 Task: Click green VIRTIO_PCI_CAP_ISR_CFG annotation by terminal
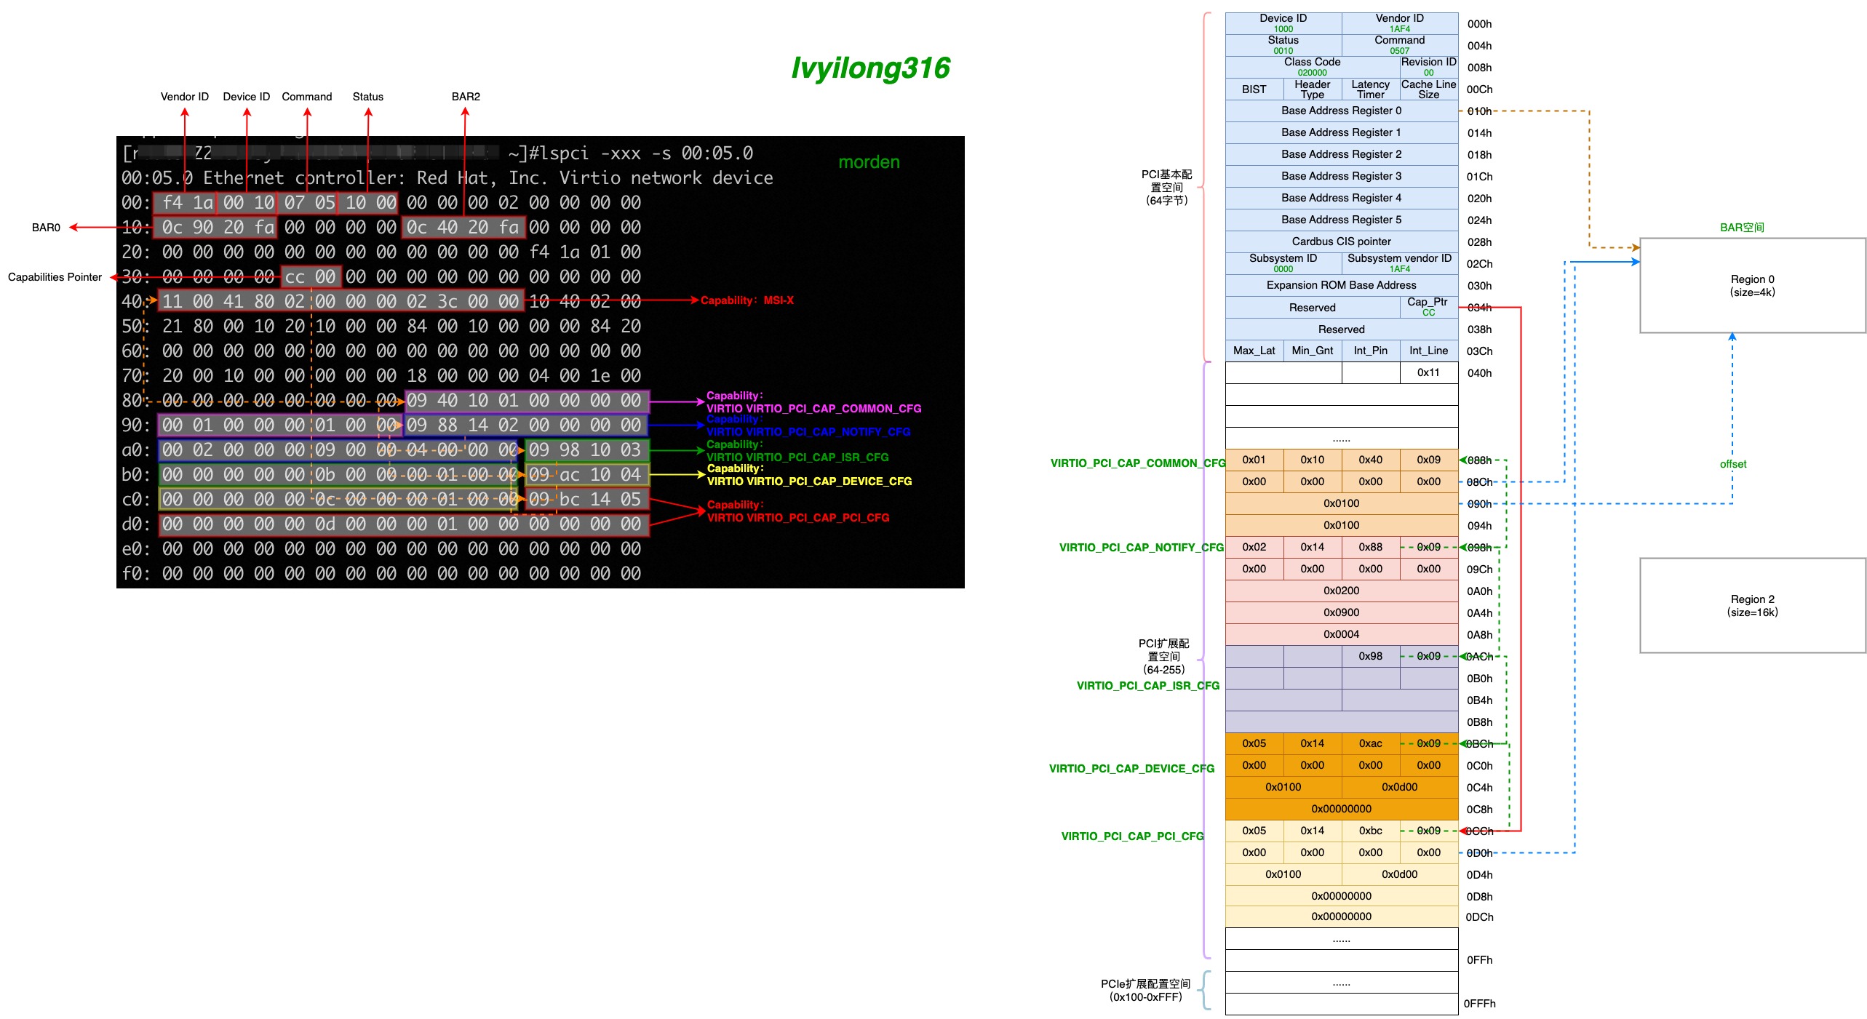click(797, 451)
